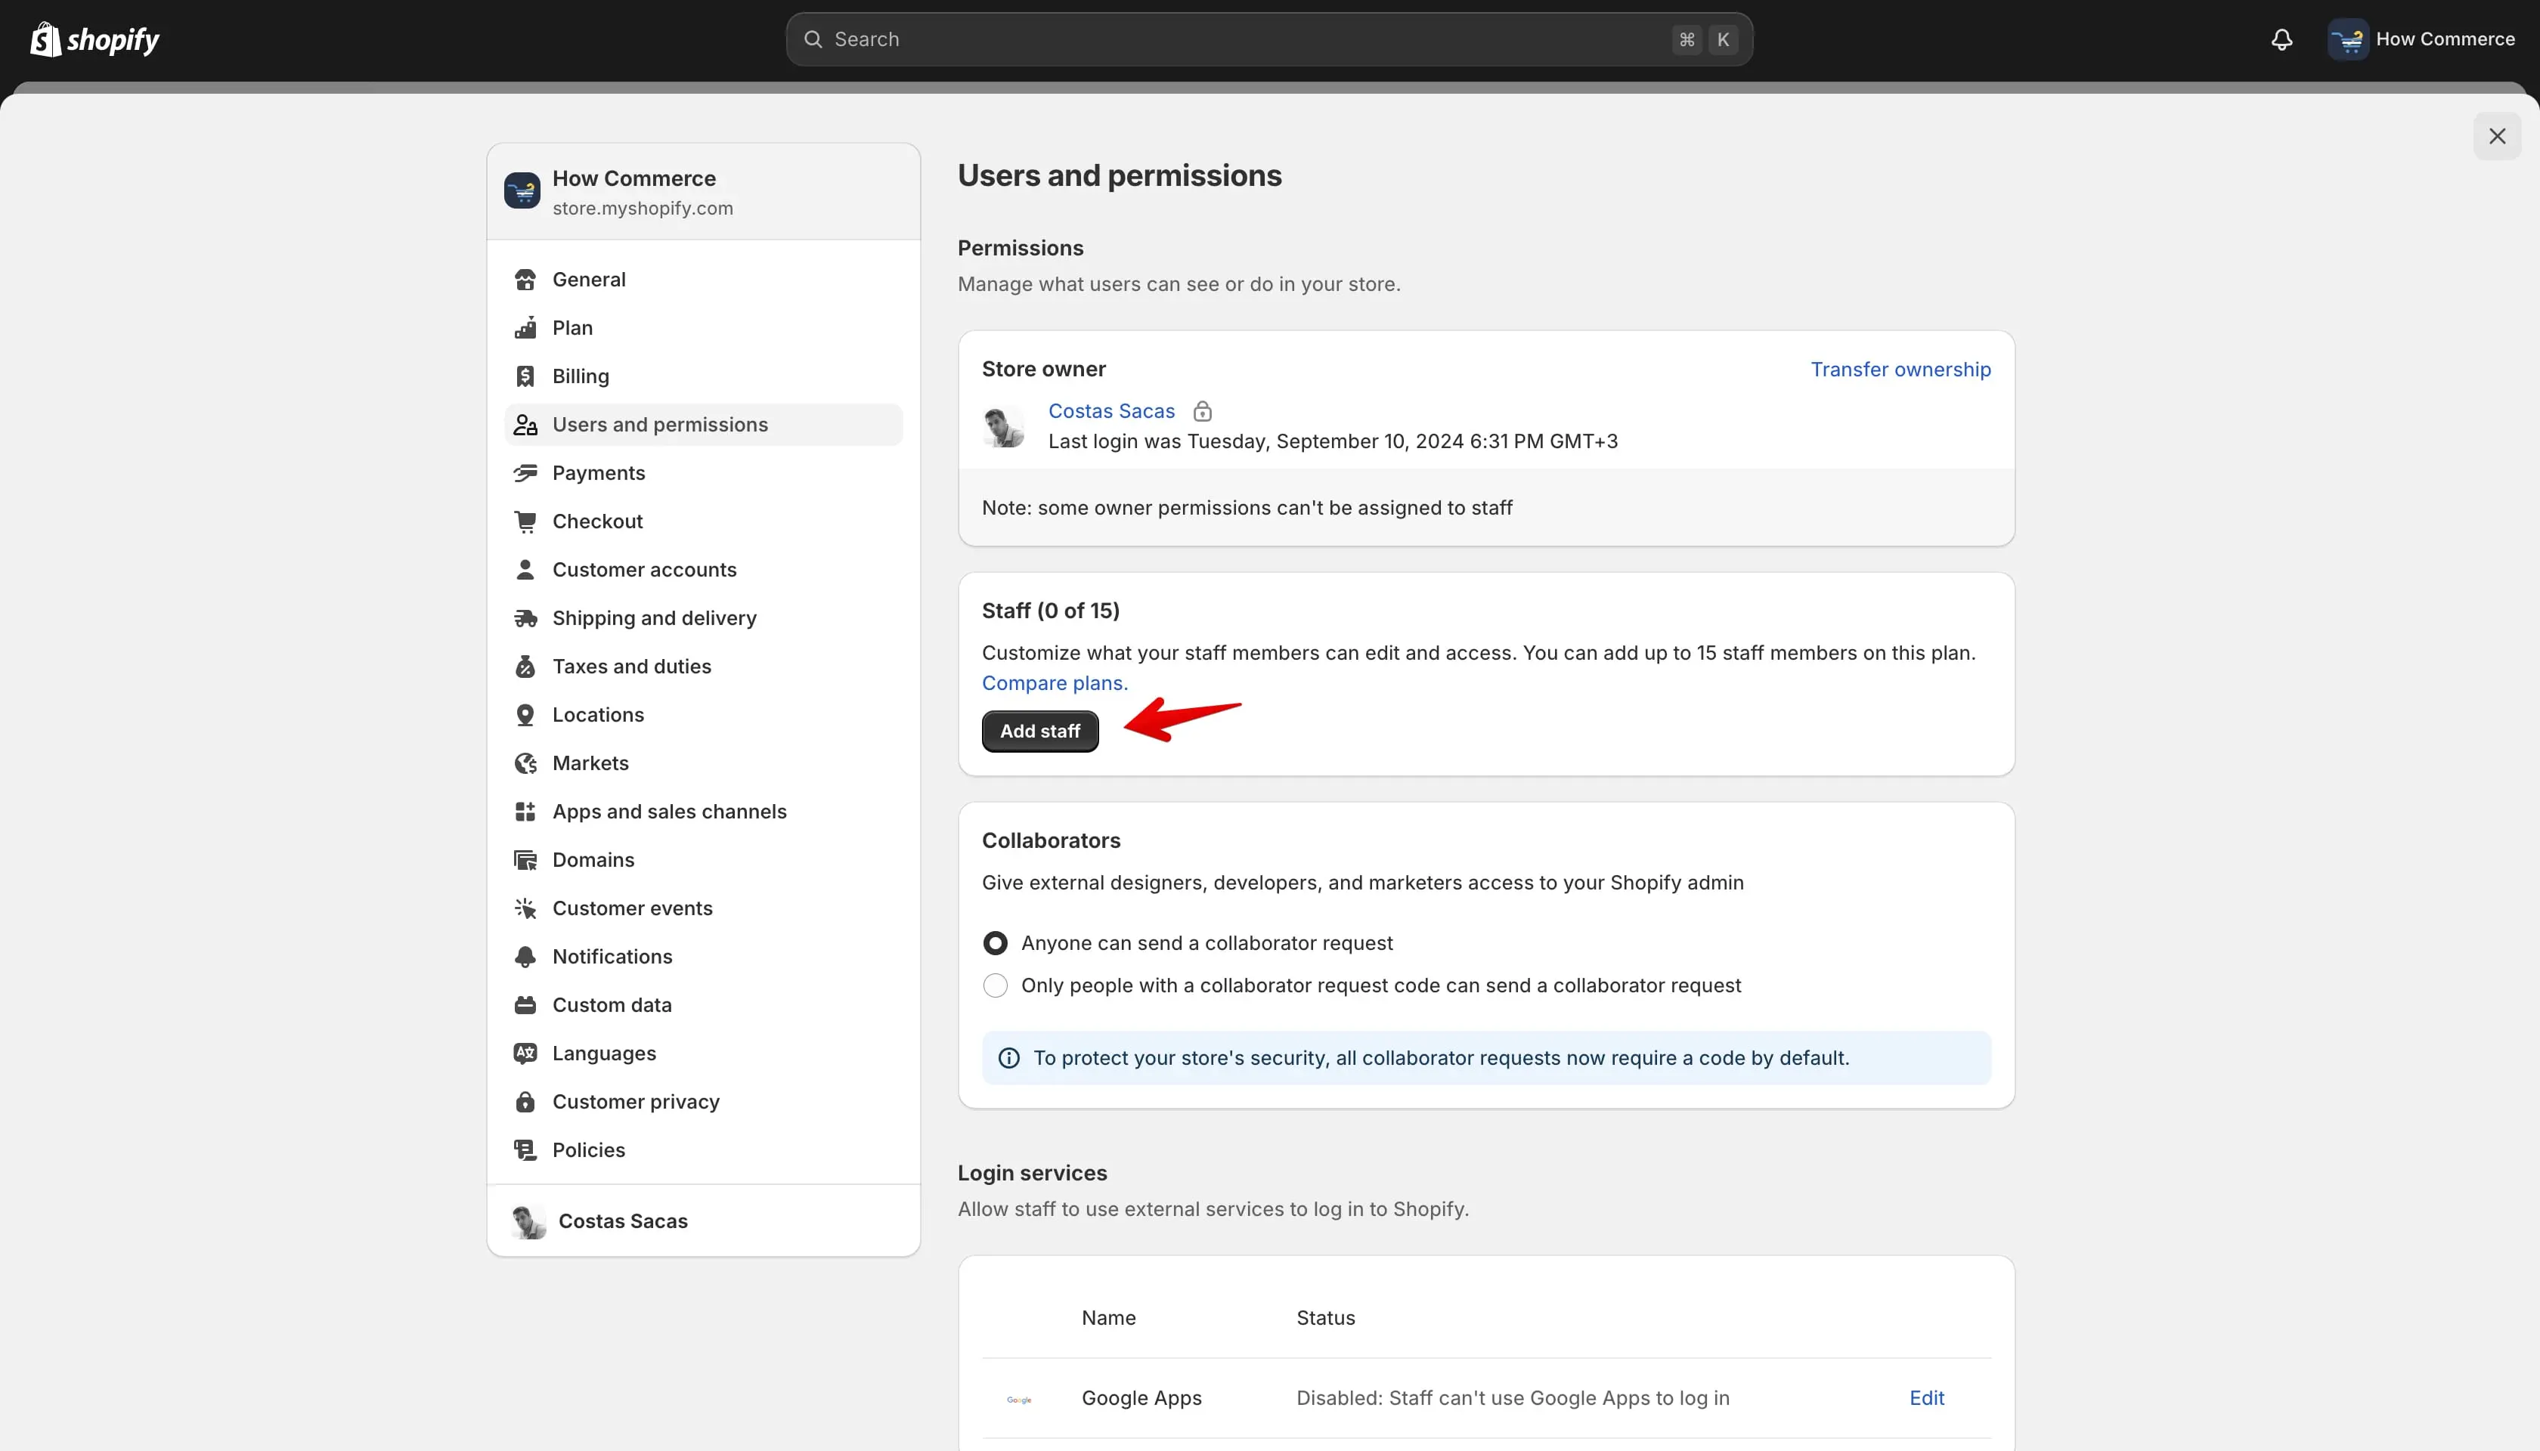Click the Domains icon in the sidebar
Screen dimensions: 2540x1451
[x=525, y=860]
